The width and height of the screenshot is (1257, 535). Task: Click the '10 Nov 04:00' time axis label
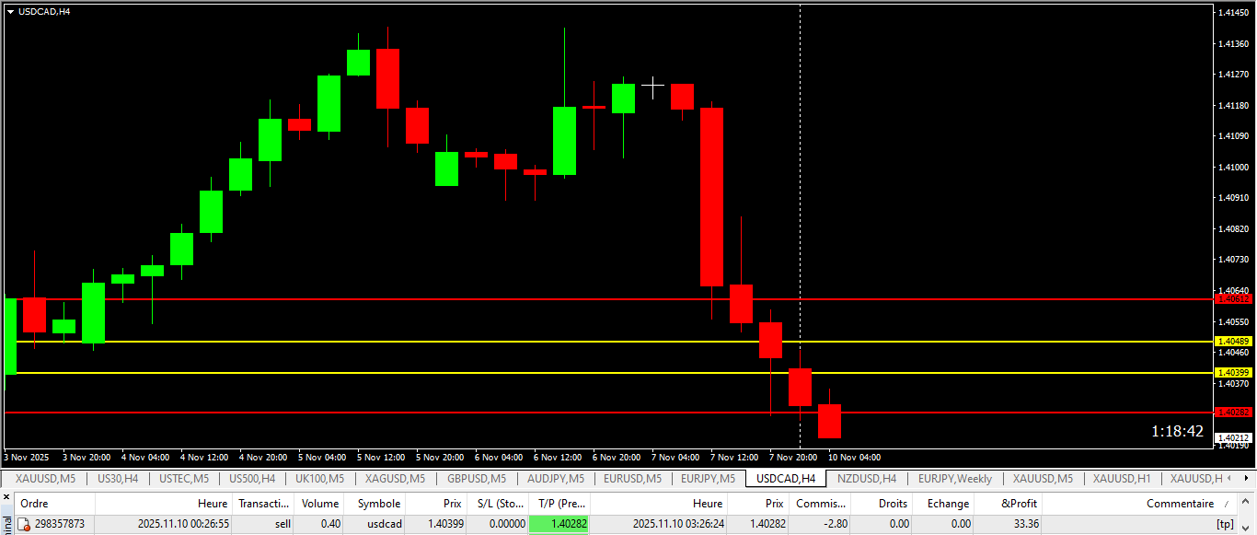pyautogui.click(x=854, y=457)
